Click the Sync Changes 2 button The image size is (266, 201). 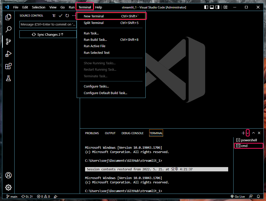coord(48,34)
